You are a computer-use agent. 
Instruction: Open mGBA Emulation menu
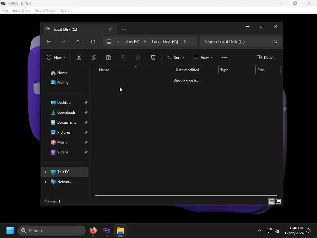(x=21, y=11)
